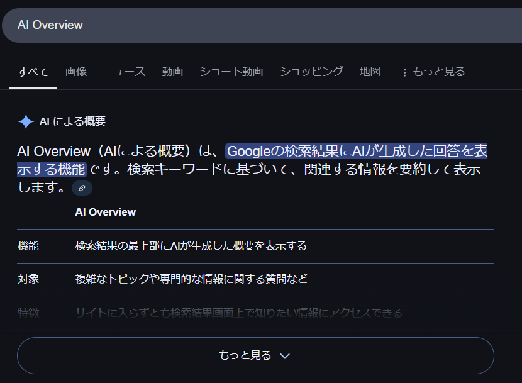The width and height of the screenshot is (522, 383).
Task: Expand the overview with もっと見る button
Action: (x=255, y=355)
